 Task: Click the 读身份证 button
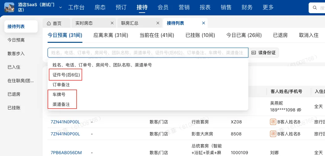coord(264,53)
